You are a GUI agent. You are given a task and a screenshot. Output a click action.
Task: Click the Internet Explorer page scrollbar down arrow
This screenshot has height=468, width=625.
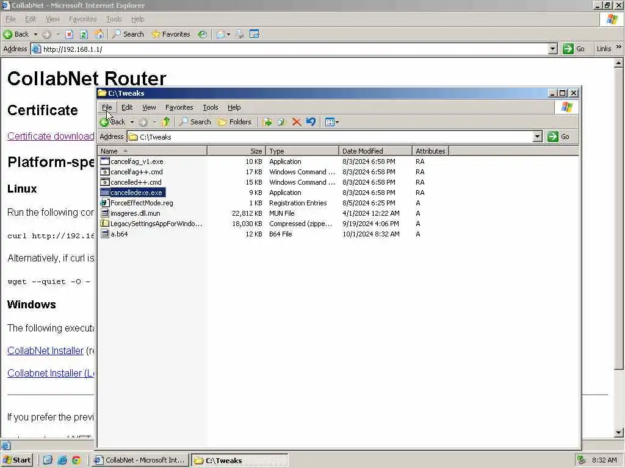click(x=618, y=433)
